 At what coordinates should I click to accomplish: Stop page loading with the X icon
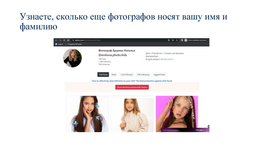coord(64,40)
